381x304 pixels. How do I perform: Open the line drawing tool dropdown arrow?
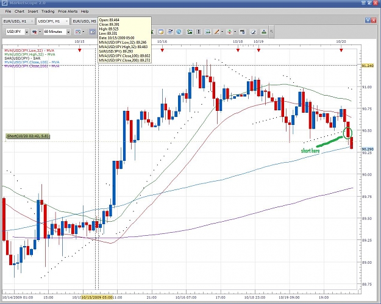tap(222, 32)
